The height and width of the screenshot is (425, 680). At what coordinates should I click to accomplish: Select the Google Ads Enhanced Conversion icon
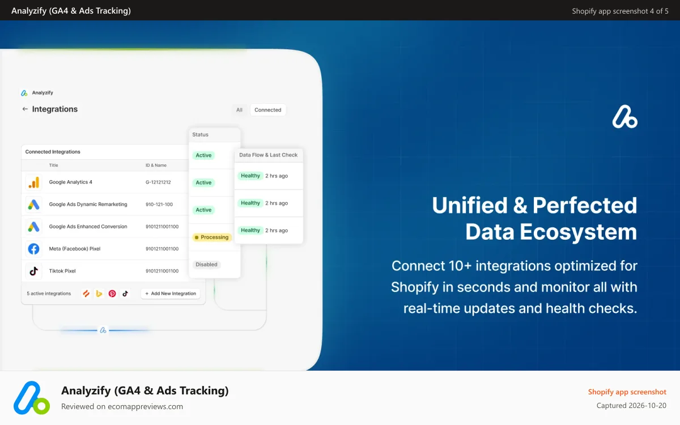pos(34,226)
